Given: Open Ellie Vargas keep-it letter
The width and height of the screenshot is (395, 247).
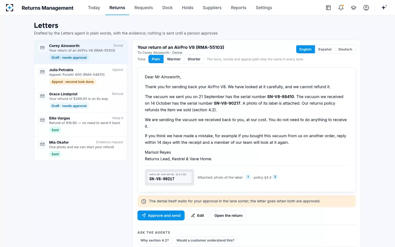Looking at the screenshot, I should click(x=81, y=124).
